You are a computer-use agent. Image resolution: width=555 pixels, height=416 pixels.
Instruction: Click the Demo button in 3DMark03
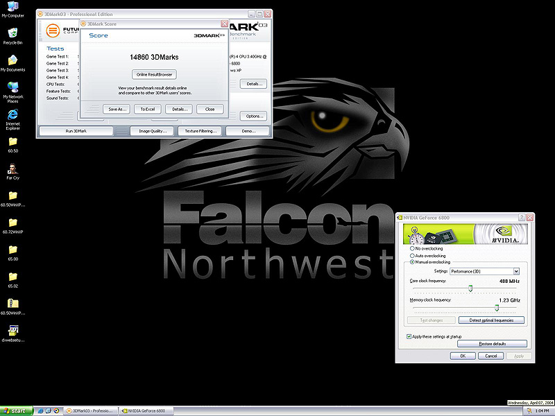coord(248,131)
